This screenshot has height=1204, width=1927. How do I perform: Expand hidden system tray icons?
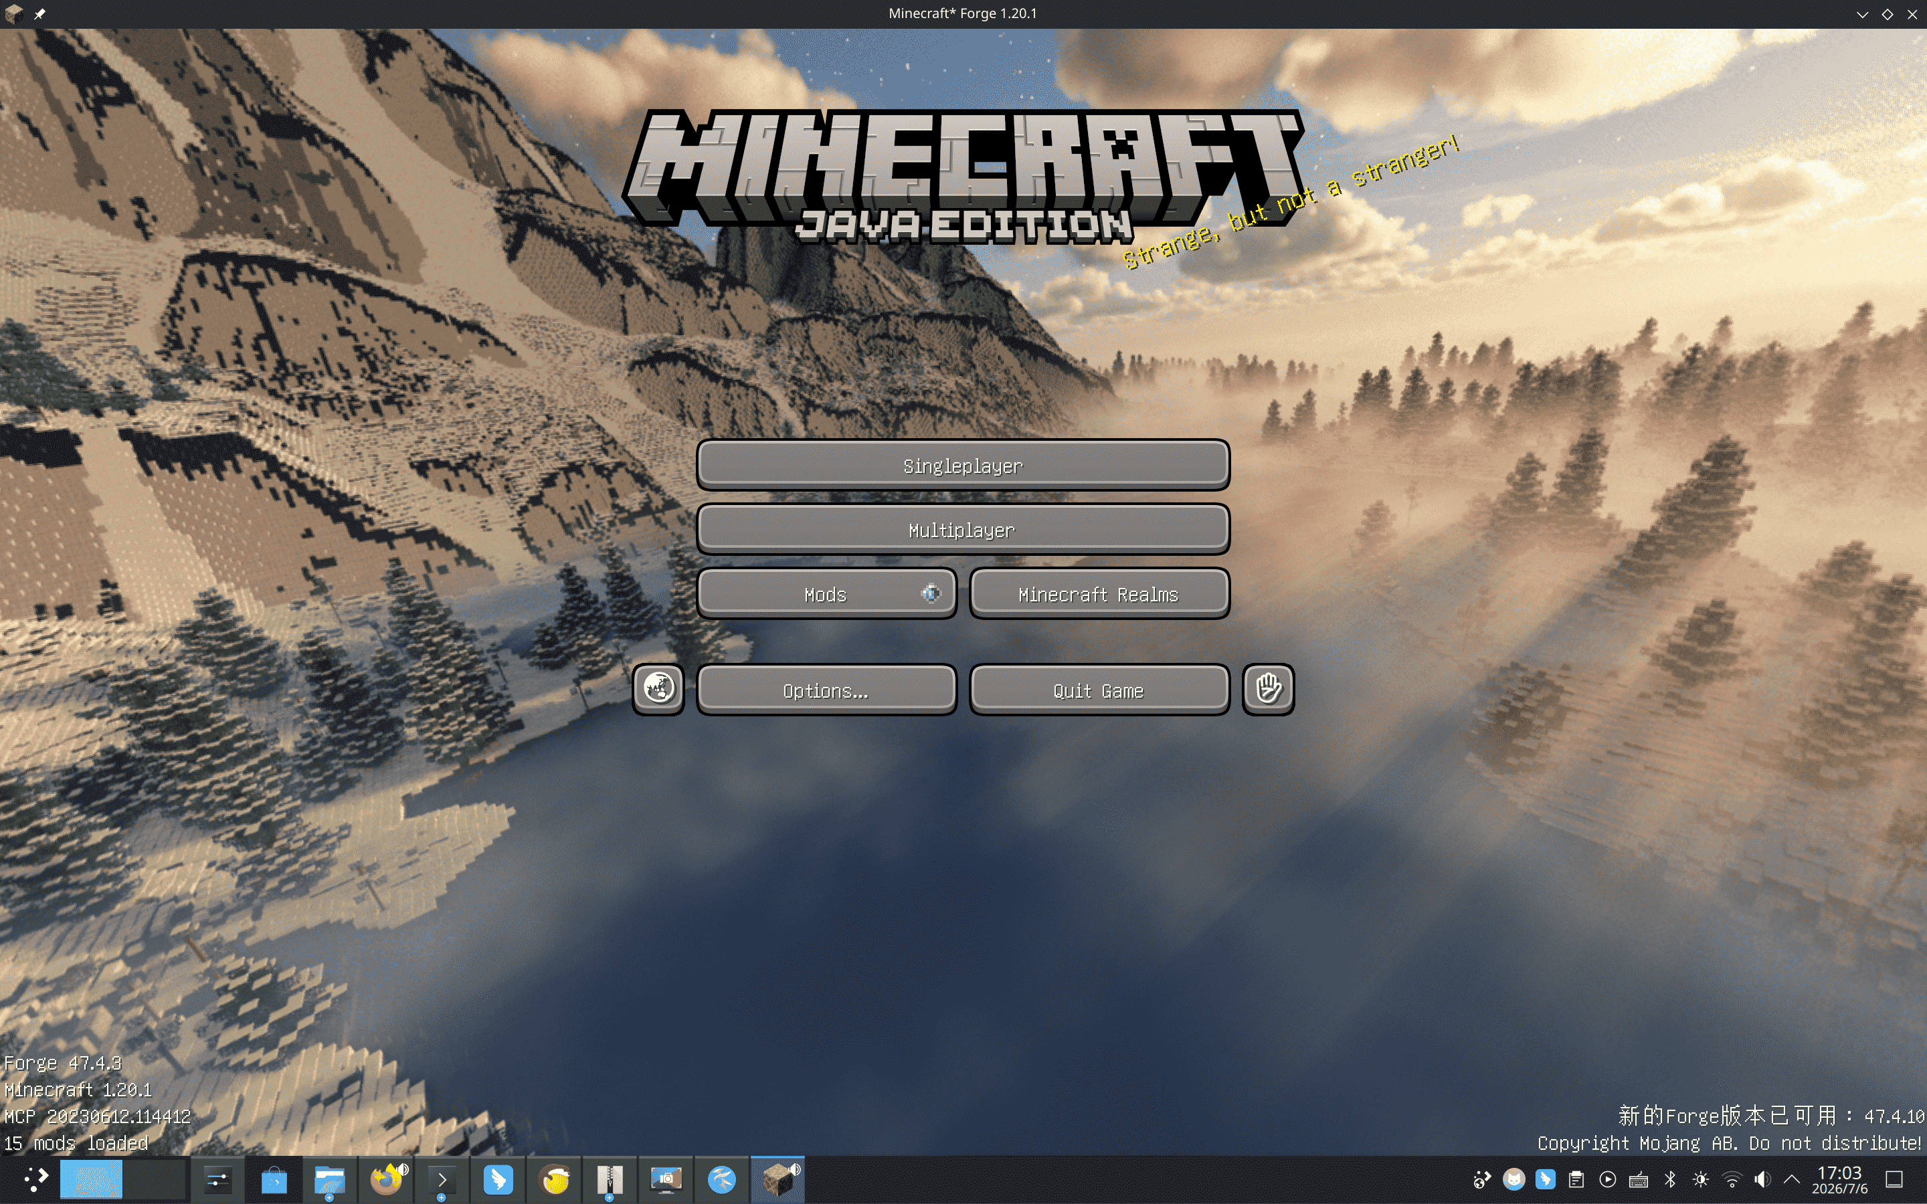(1792, 1179)
